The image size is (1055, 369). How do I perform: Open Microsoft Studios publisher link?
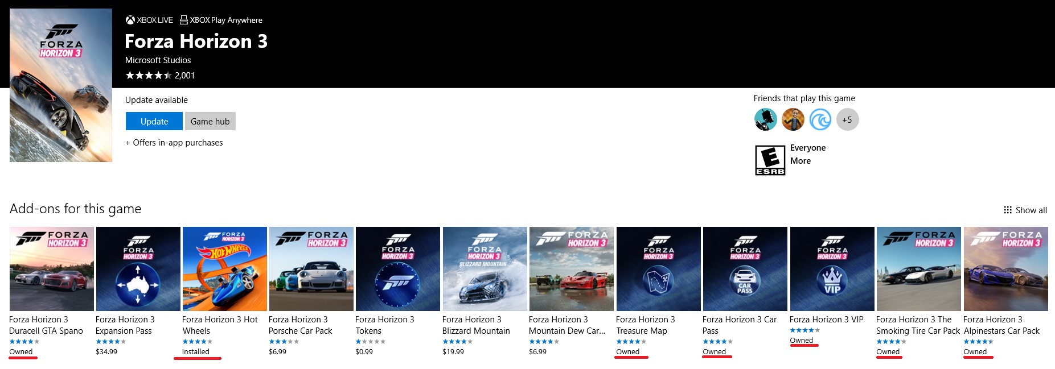pyautogui.click(x=158, y=60)
